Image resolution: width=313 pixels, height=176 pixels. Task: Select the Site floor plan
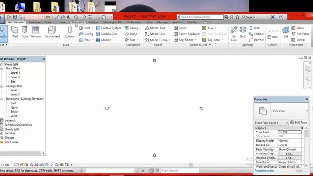coord(13,82)
